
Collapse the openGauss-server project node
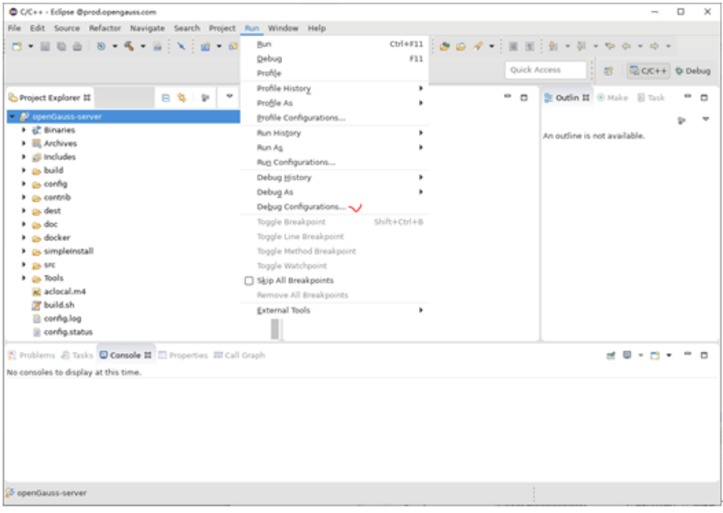point(13,117)
